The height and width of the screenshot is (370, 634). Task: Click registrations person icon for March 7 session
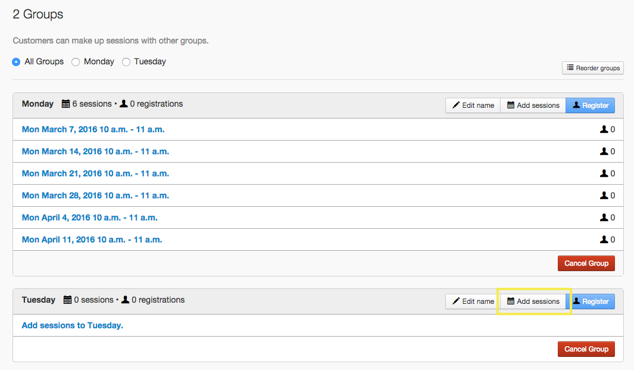(604, 129)
